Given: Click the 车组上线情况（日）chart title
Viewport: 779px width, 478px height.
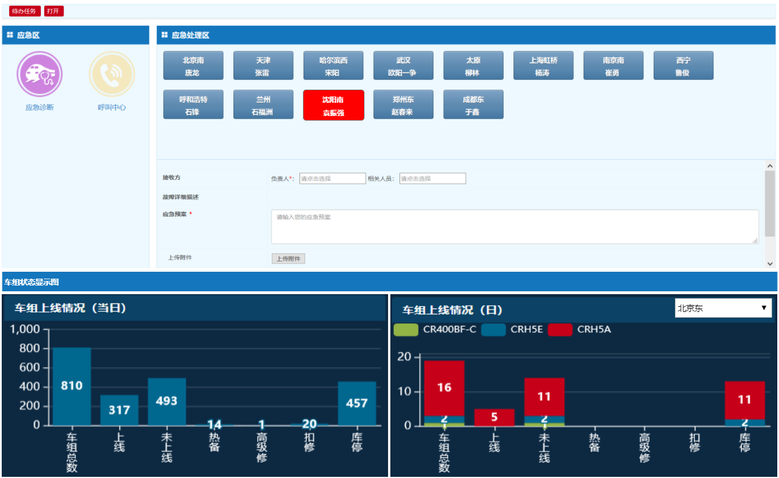Looking at the screenshot, I should (x=452, y=310).
